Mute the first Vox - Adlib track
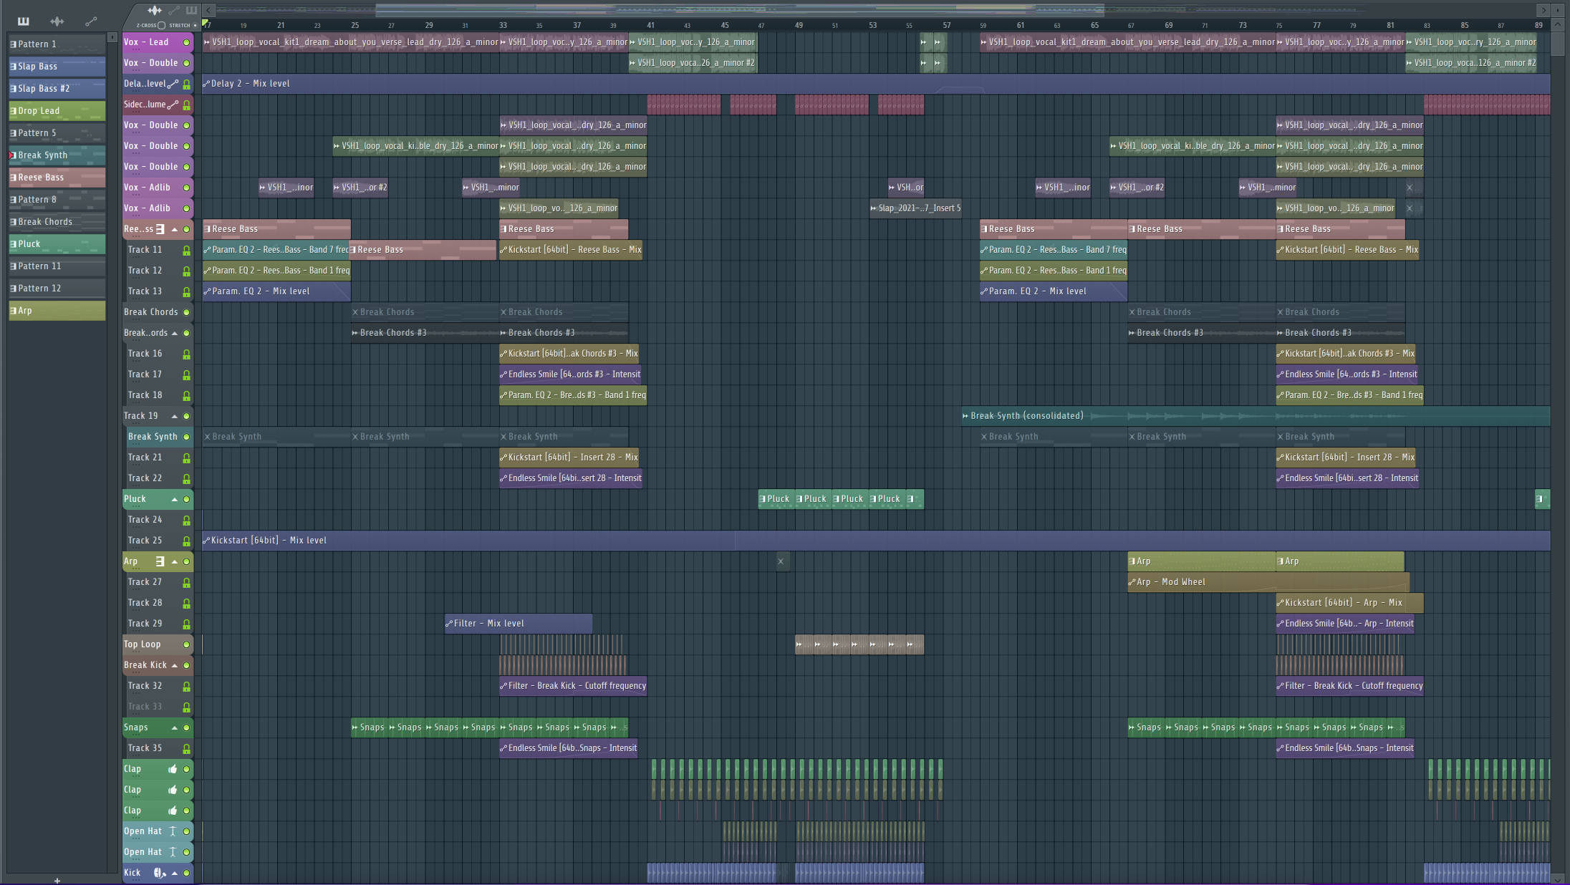Screen dimensions: 1570x885 186,188
